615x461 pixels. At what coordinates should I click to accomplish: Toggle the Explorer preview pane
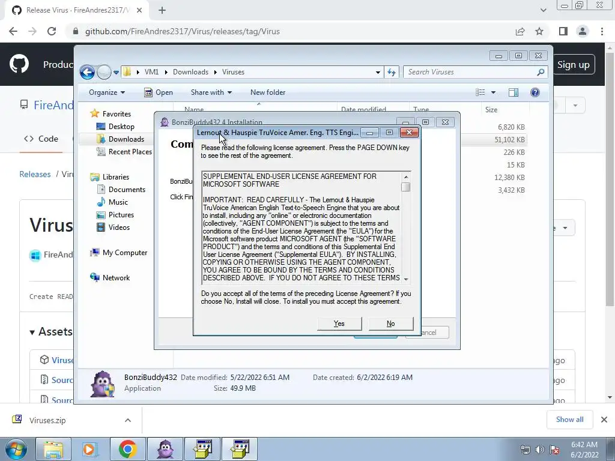click(514, 92)
